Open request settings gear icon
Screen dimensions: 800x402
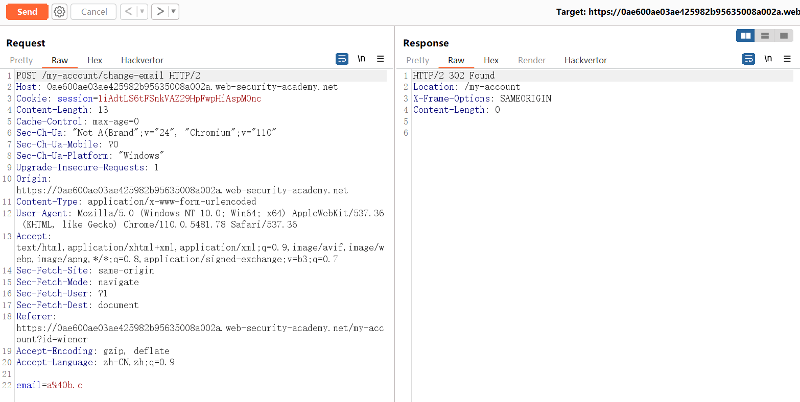60,12
